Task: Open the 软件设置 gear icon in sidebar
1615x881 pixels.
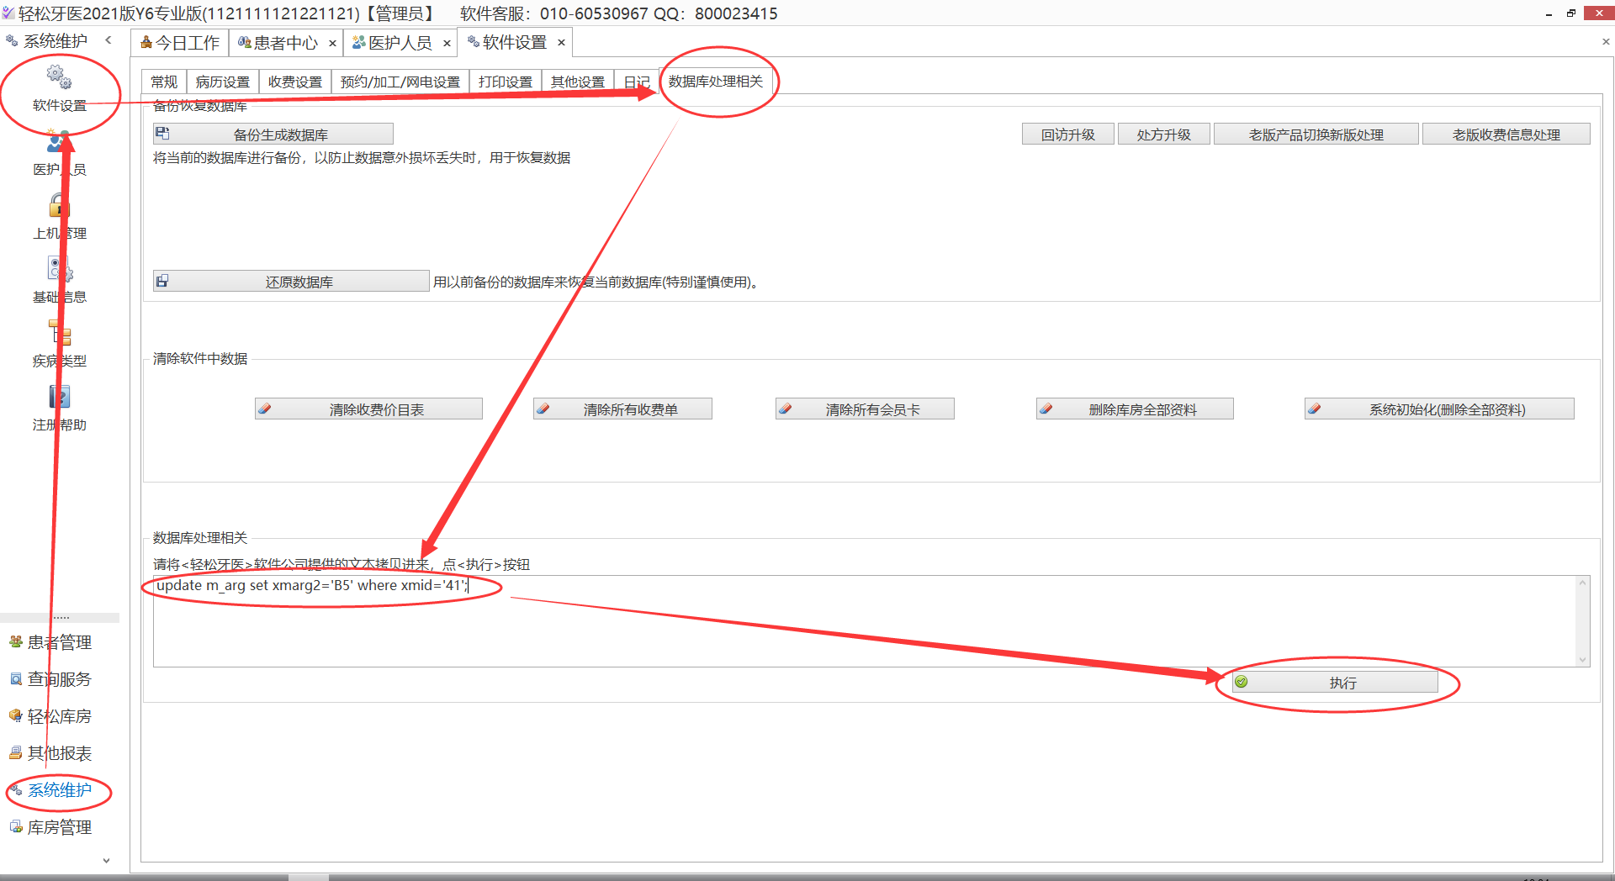Action: point(59,77)
